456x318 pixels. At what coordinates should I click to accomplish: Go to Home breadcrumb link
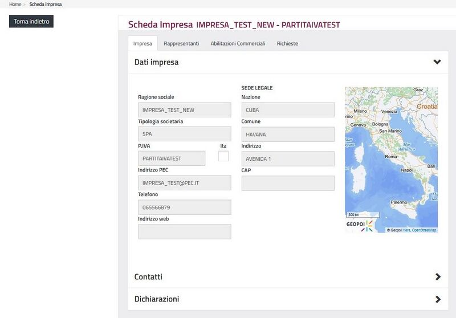tap(15, 4)
